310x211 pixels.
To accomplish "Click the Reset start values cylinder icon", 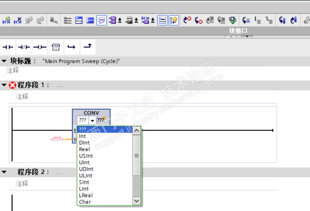I will (54, 20).
